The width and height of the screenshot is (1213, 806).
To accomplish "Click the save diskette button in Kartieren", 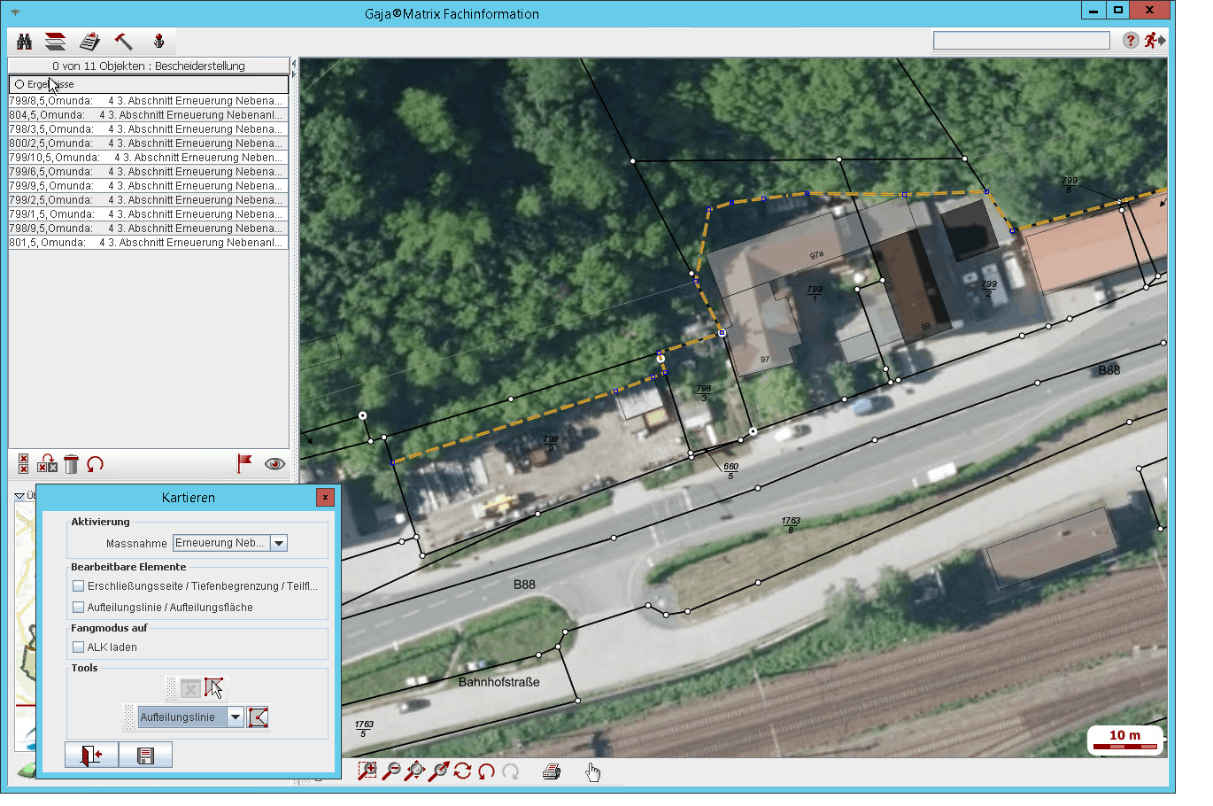I will coord(146,756).
